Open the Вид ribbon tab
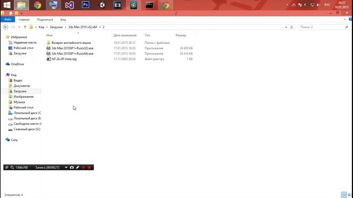 pyautogui.click(x=63, y=20)
